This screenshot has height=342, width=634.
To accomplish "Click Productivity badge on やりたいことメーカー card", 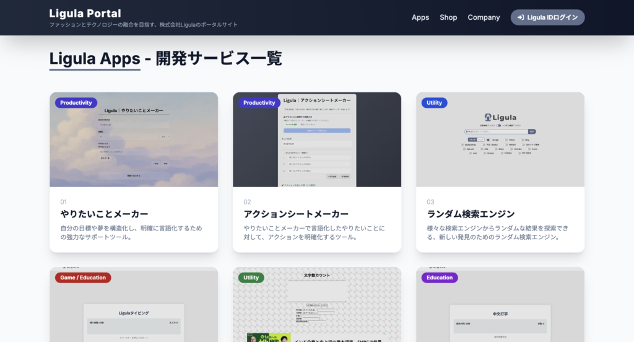I will pos(76,103).
